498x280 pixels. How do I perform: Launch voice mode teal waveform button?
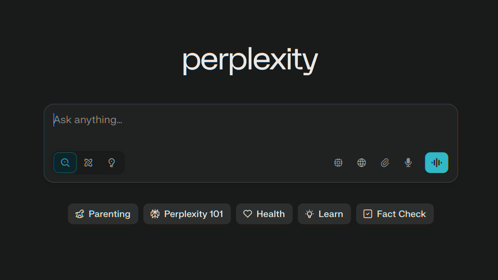[437, 163]
